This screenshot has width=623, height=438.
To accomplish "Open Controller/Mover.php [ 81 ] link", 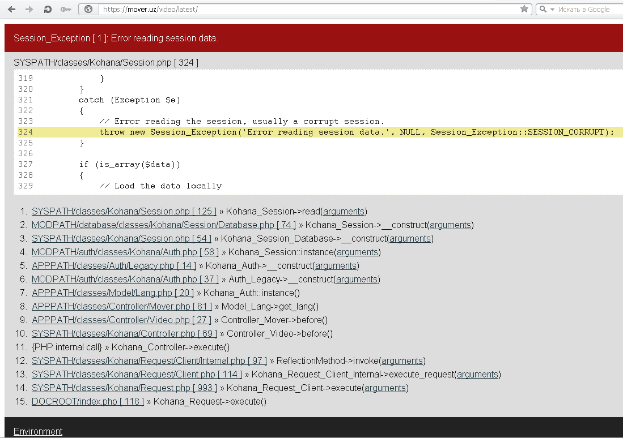I will coord(121,306).
